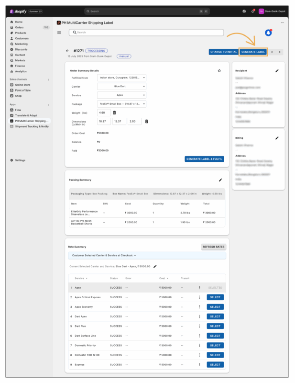Edit current selected carrier pencil icon
Image resolution: width=295 pixels, height=383 pixels.
click(x=155, y=266)
